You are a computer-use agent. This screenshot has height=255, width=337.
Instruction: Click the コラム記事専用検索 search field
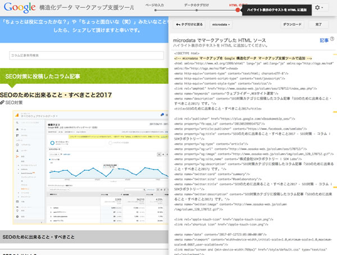click(x=86, y=55)
